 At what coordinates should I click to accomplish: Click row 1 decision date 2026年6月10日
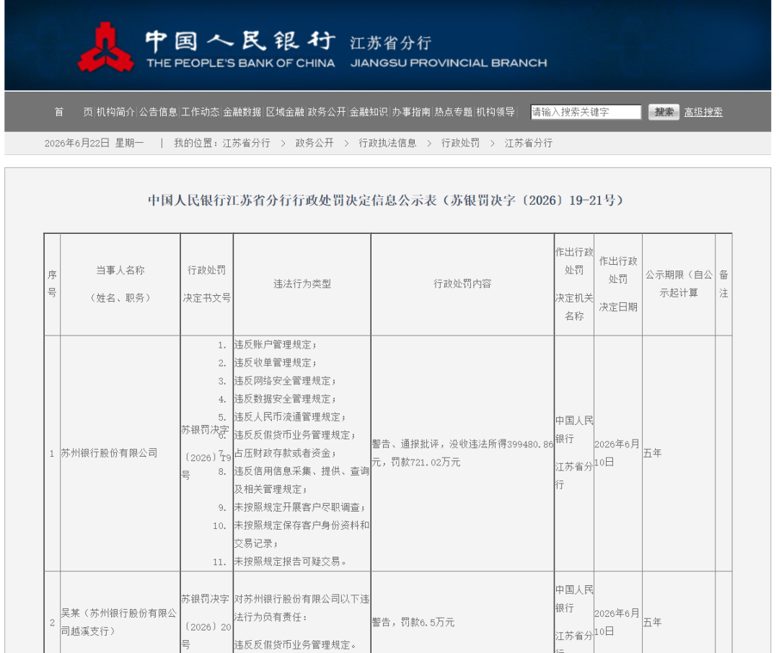pos(617,453)
